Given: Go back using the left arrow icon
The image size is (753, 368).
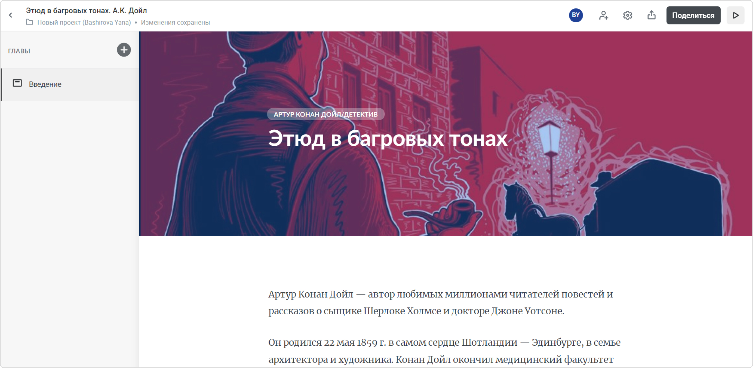Looking at the screenshot, I should pos(11,15).
